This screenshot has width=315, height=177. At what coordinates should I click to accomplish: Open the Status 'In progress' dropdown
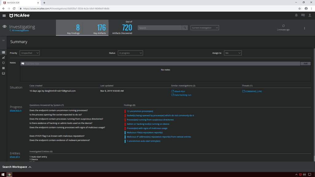coord(130,53)
